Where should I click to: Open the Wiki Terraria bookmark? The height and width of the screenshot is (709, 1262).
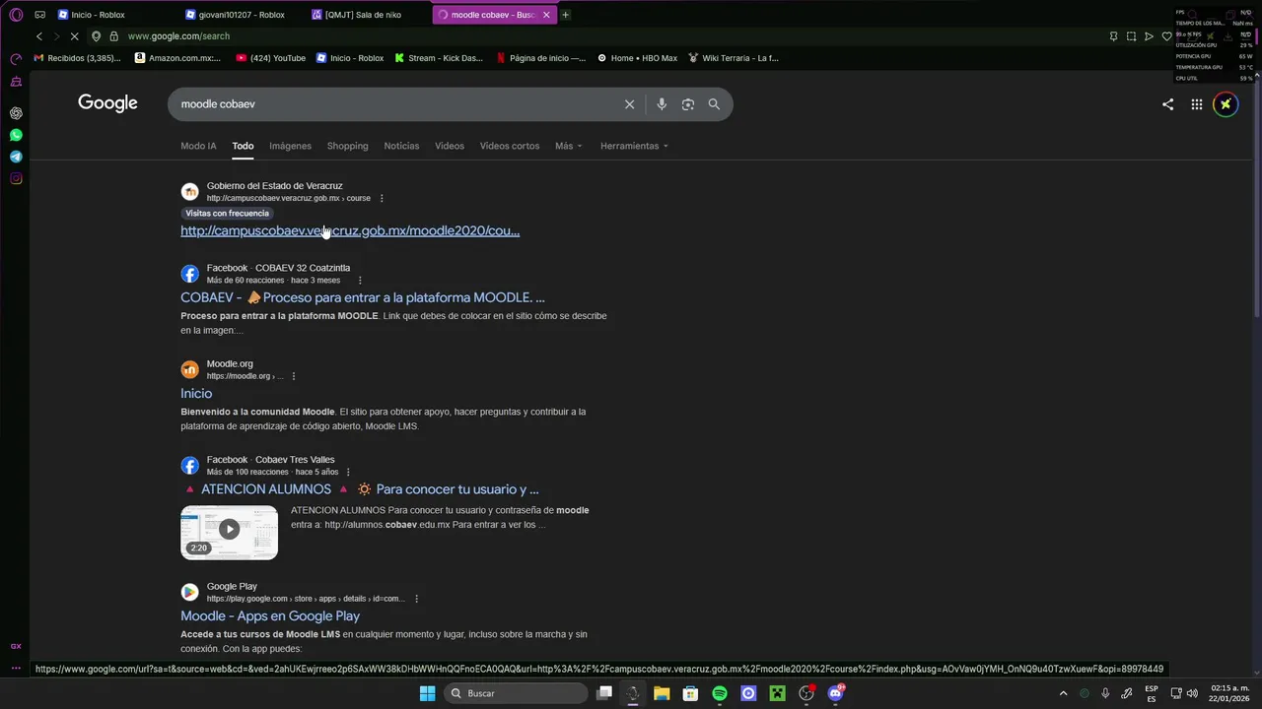click(734, 58)
